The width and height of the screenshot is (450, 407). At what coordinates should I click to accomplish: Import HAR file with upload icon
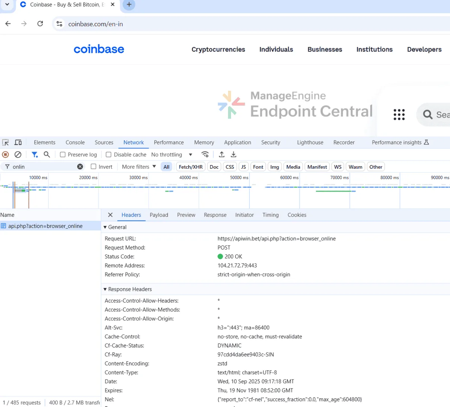[222, 155]
